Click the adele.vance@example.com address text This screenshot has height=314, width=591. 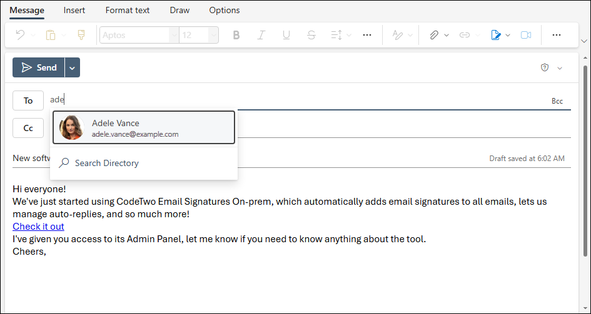[135, 134]
